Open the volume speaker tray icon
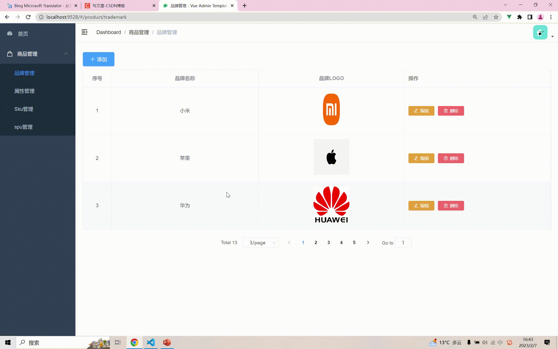 tap(485, 343)
